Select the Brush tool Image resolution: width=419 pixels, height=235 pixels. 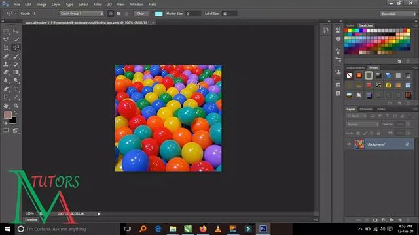(16, 56)
